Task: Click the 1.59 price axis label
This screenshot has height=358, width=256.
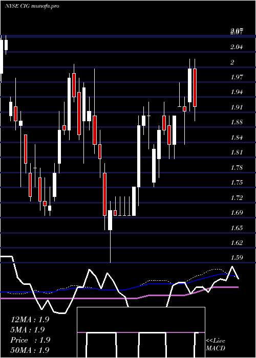Action: (x=237, y=258)
